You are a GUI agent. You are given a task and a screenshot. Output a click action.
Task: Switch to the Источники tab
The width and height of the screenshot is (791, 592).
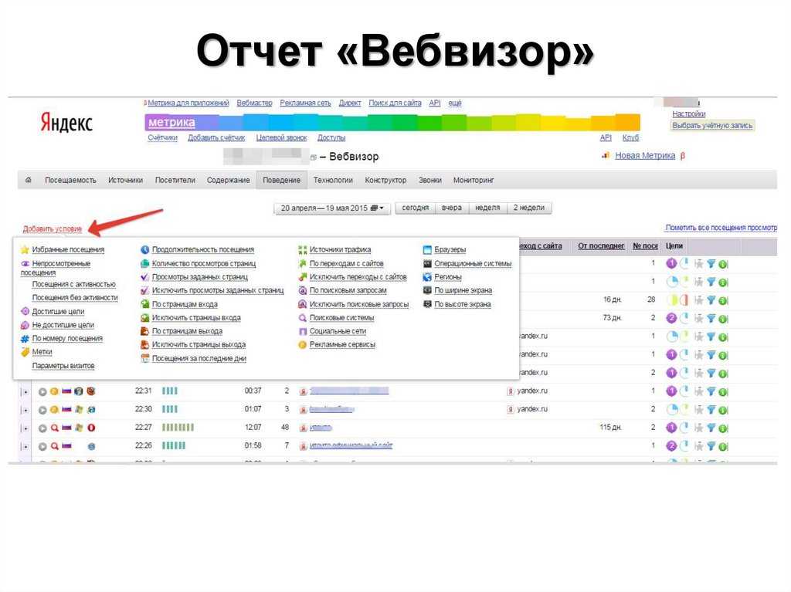pos(125,180)
